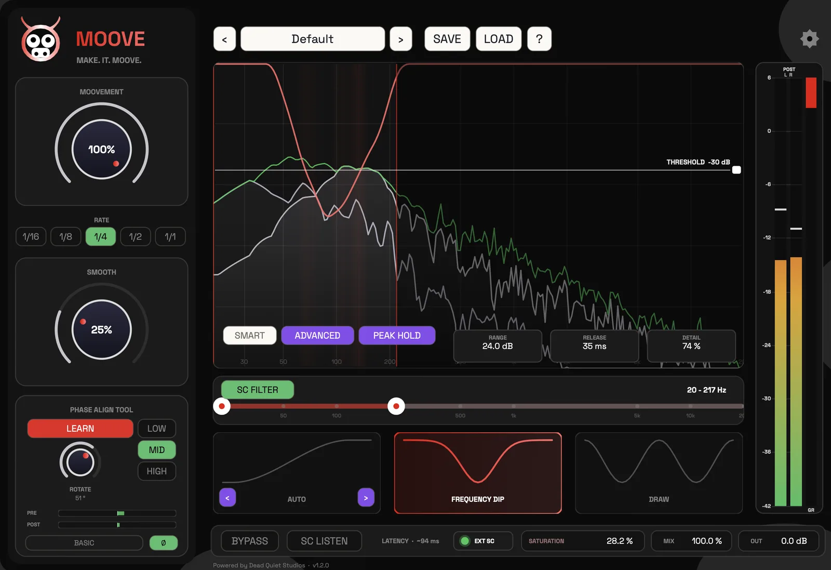This screenshot has height=570, width=831.
Task: Click the PRE phase correlation meter
Action: (117, 513)
